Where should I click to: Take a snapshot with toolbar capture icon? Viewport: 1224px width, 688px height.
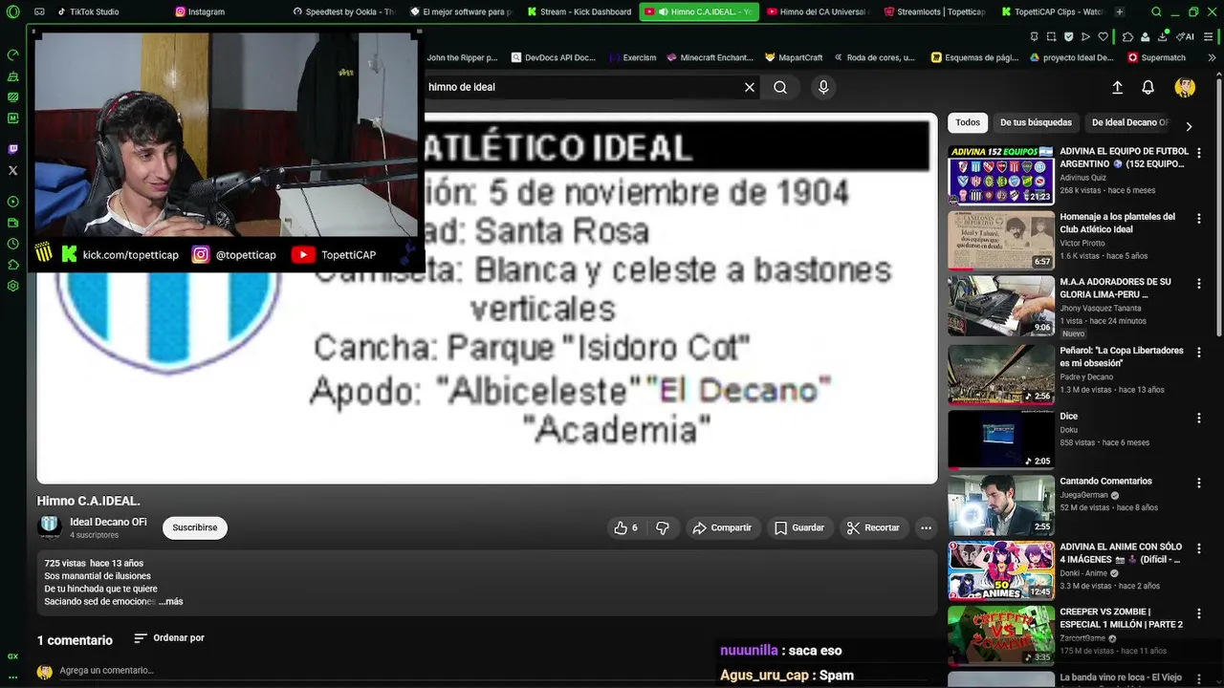(x=1051, y=36)
